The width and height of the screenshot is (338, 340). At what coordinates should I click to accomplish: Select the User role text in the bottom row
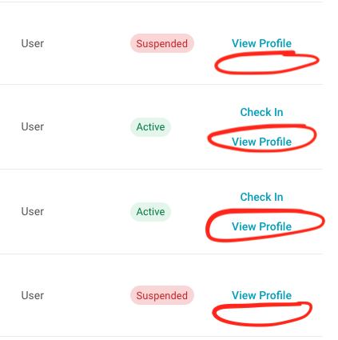[x=33, y=295]
